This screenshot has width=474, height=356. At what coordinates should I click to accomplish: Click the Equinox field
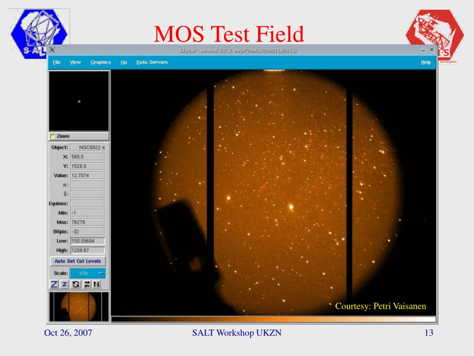pos(87,203)
